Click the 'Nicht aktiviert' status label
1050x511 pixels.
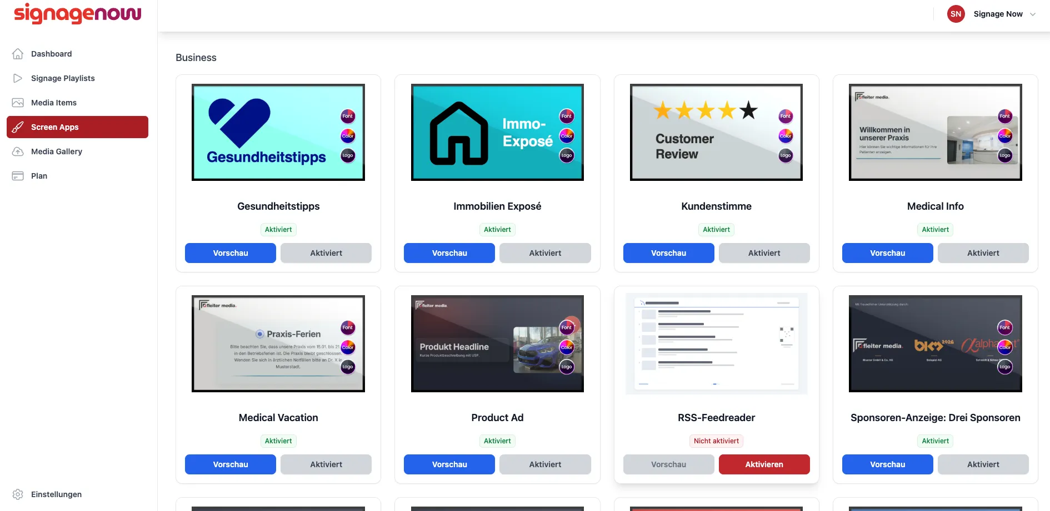point(716,441)
